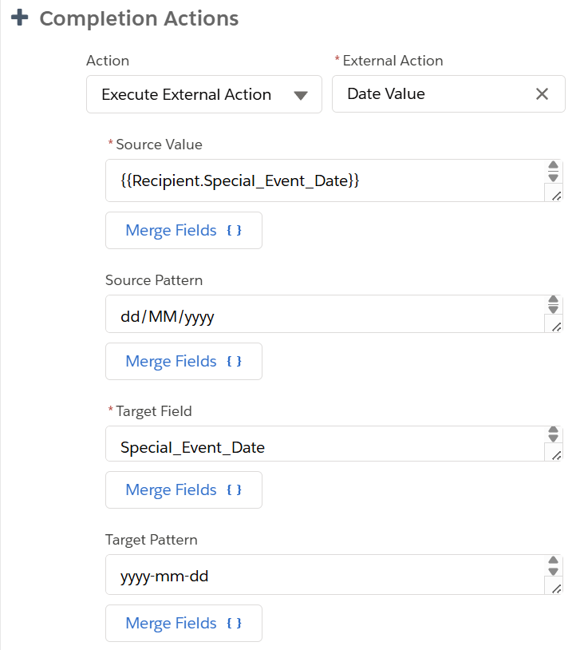Image resolution: width=588 pixels, height=650 pixels.
Task: Click the down arrow in Source Pattern field
Action: pyautogui.click(x=553, y=309)
